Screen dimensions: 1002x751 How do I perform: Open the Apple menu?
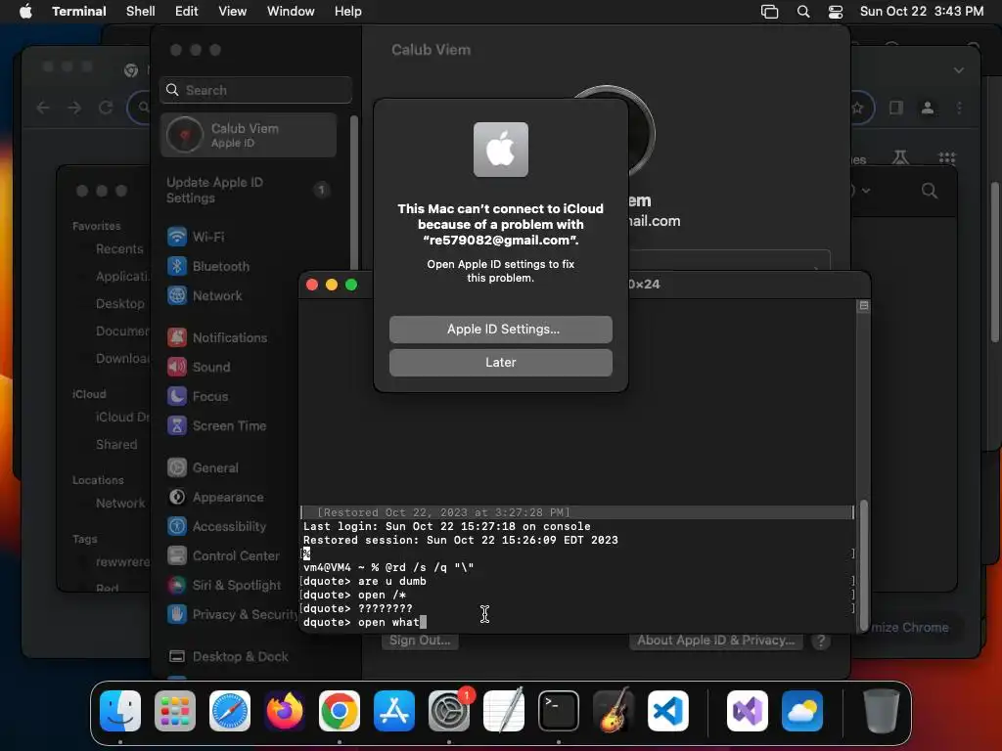pyautogui.click(x=25, y=12)
